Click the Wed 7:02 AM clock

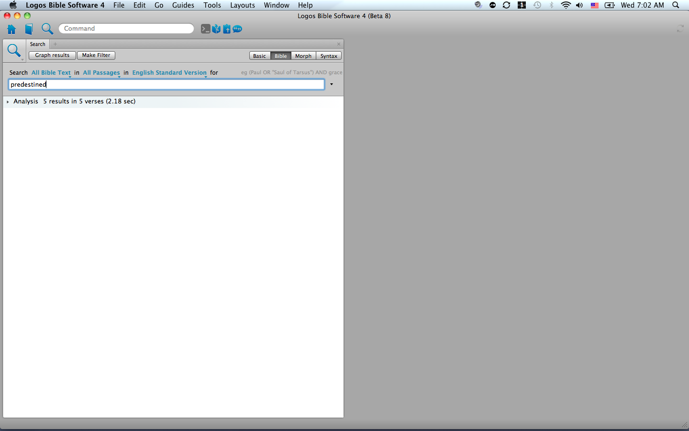643,5
